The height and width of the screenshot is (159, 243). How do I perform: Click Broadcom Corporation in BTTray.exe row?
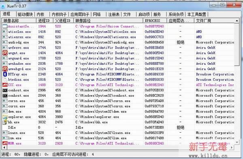tap(215, 74)
